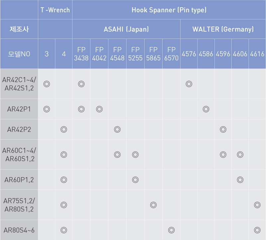Click the AR42P1 circle under T-Wrench 3
Image resolution: width=266 pixels, height=240 pixels.
point(47,109)
